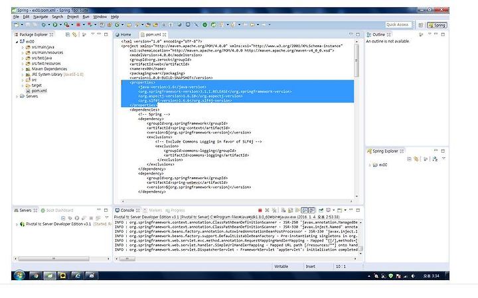Click the green circle boot dashboard toolbar icon
The image size is (478, 298).
click(x=205, y=25)
